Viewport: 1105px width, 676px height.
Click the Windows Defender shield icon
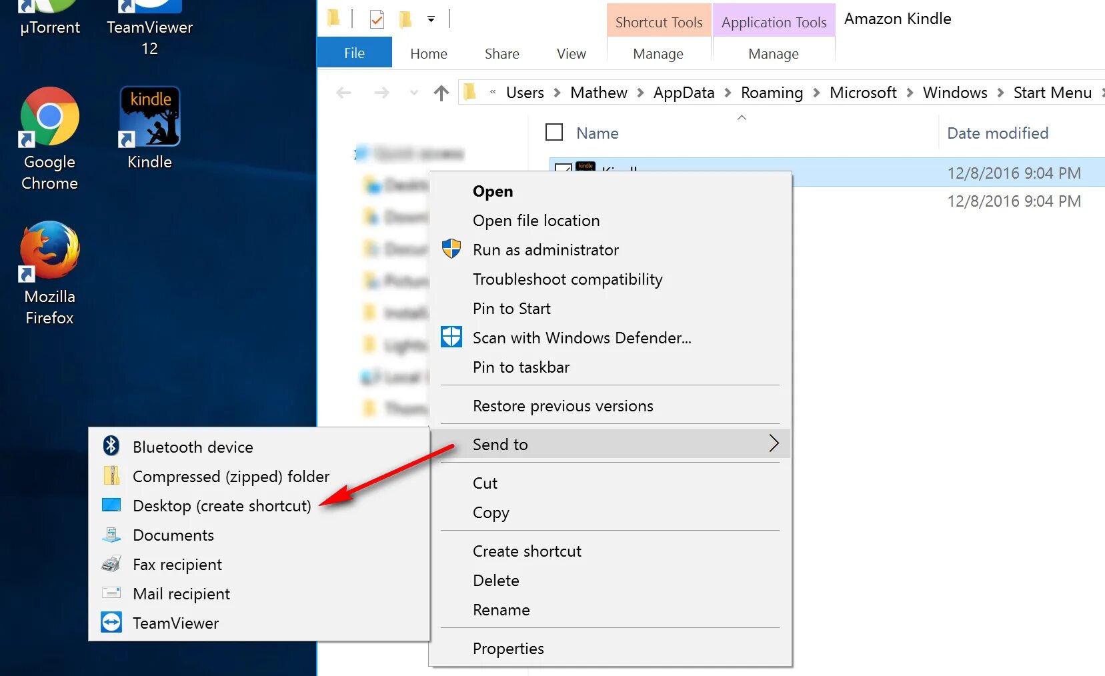pyautogui.click(x=451, y=337)
